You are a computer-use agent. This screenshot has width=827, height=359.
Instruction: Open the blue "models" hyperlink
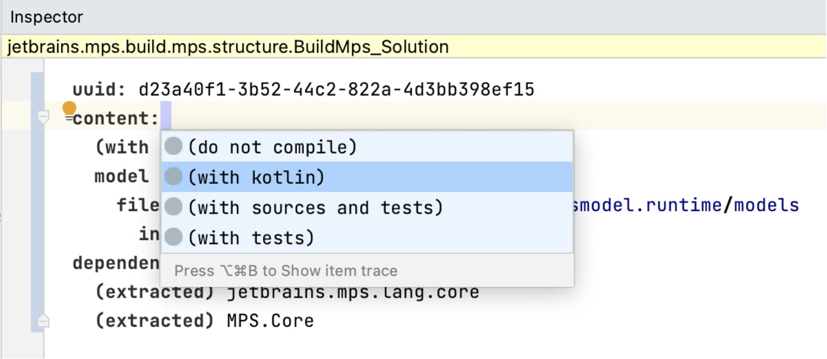(765, 205)
